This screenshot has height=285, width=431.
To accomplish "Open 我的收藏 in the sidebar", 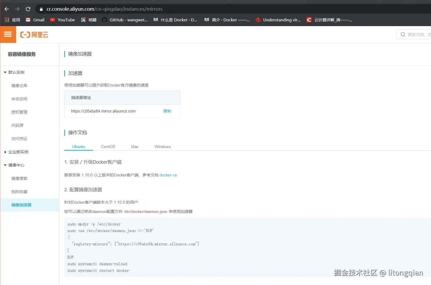I will pyautogui.click(x=19, y=192).
